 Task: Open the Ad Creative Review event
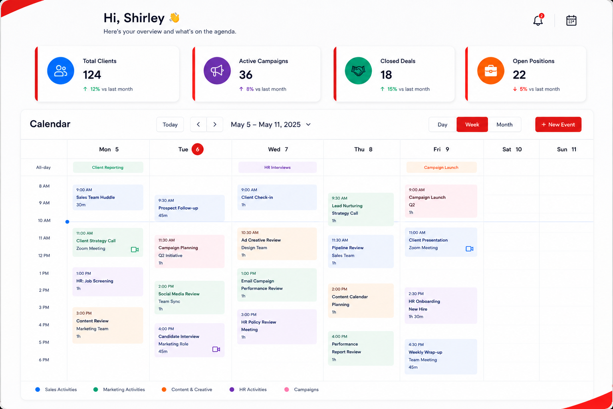click(277, 244)
